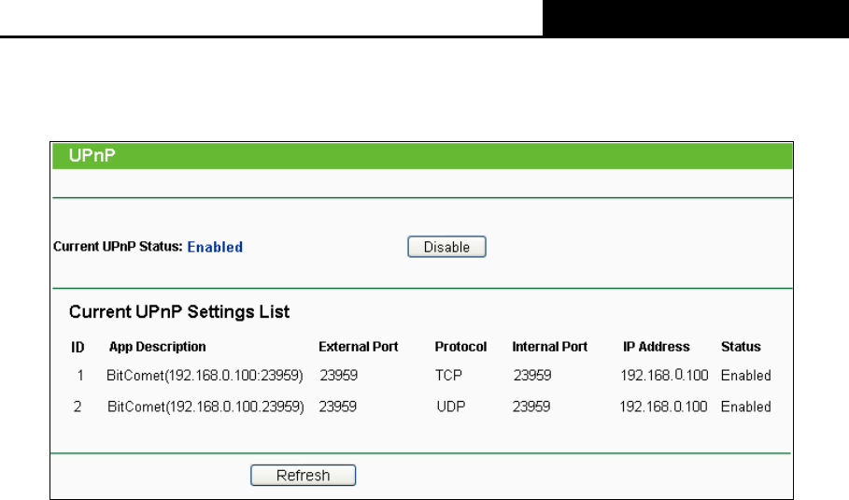Click the Disable button
The height and width of the screenshot is (500, 849).
(446, 247)
